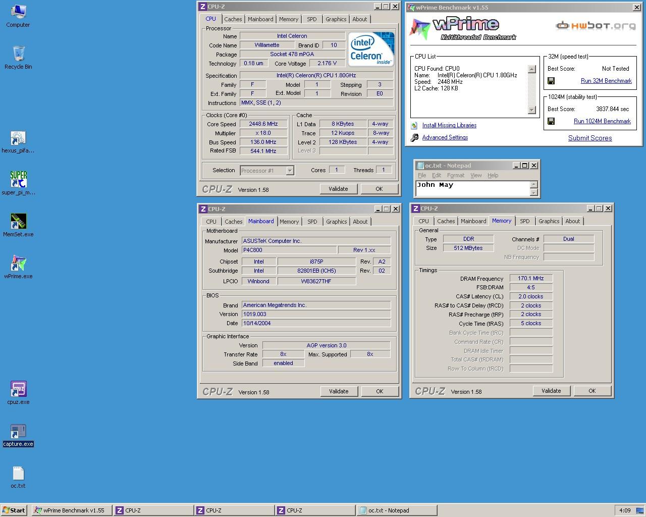646x517 pixels.
Task: Click the CPU List scrollbar up arrow
Action: 531,69
